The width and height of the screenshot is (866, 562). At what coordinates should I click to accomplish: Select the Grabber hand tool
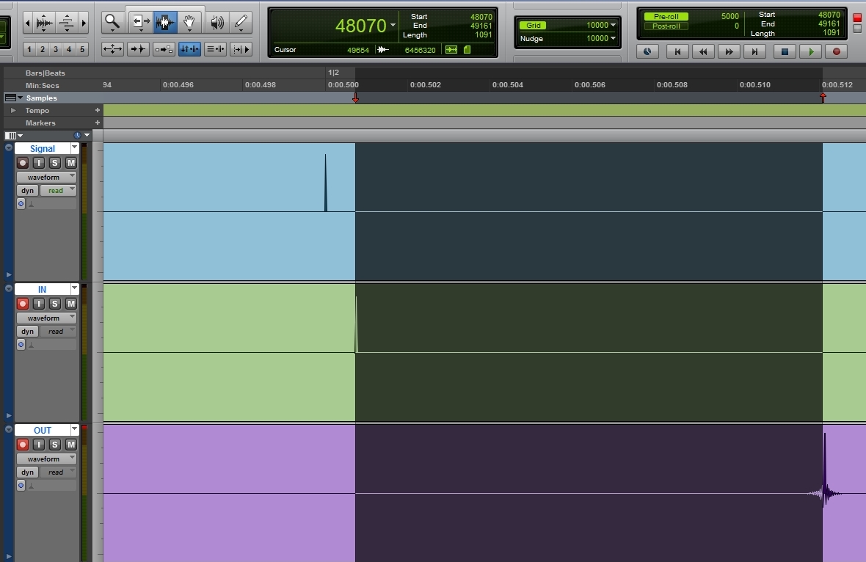pyautogui.click(x=189, y=23)
